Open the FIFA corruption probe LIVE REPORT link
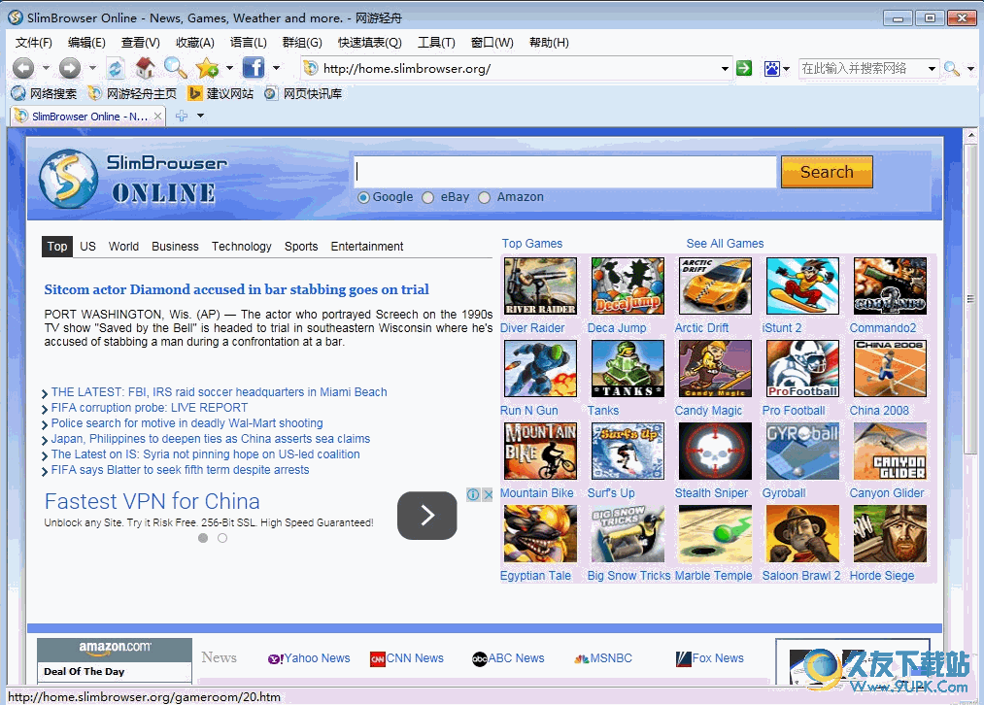This screenshot has width=984, height=705. click(x=150, y=408)
